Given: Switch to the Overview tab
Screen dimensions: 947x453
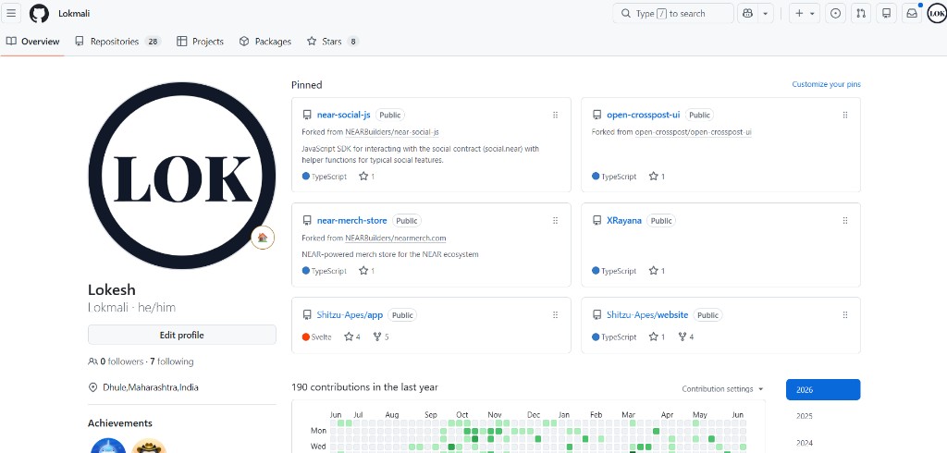Looking at the screenshot, I should [32, 41].
